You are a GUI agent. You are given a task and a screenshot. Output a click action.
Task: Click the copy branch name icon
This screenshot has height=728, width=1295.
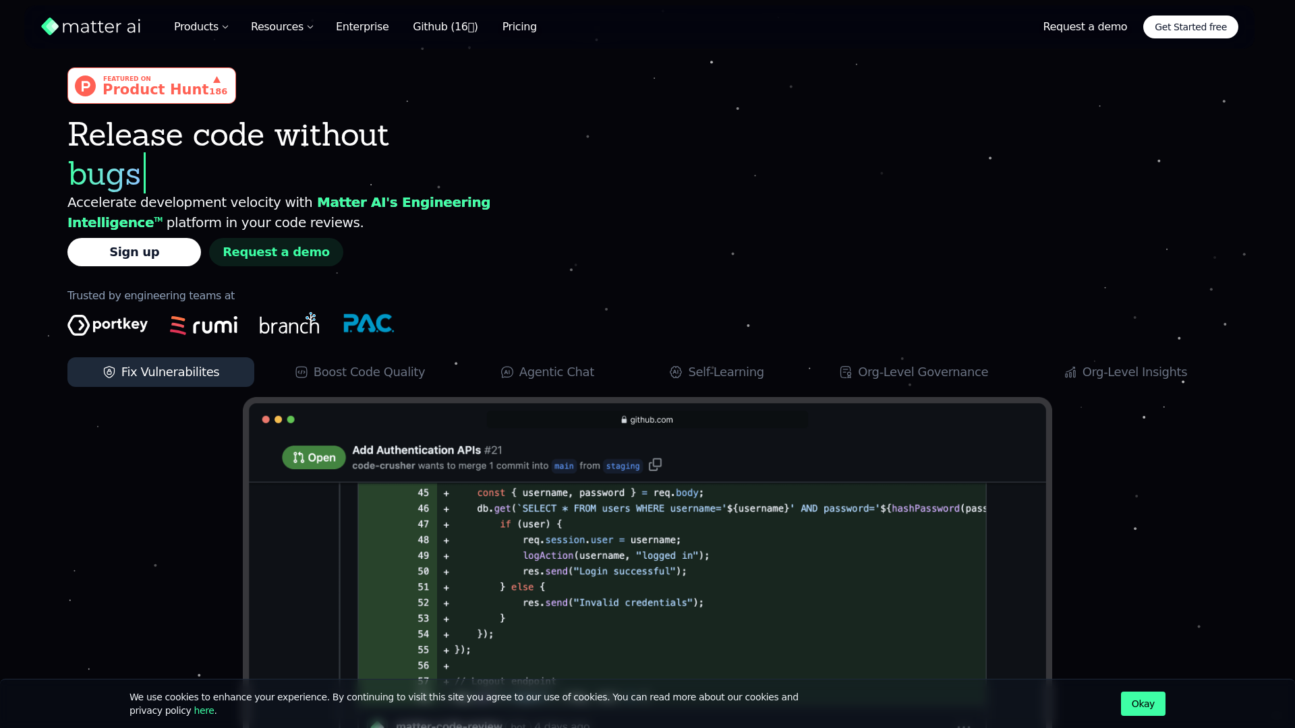[x=655, y=465]
